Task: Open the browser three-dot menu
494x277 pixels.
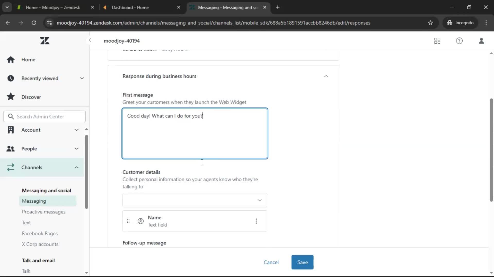Action: point(486,23)
